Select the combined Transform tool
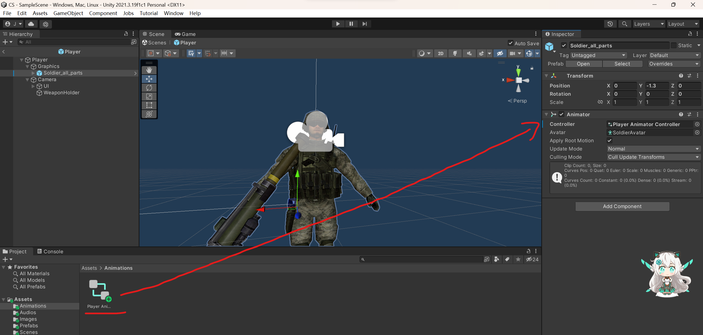This screenshot has width=703, height=335. [149, 114]
